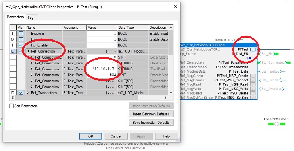Click ellipsis button next to P1Test_MSG_Connect

pyautogui.click(x=252, y=80)
